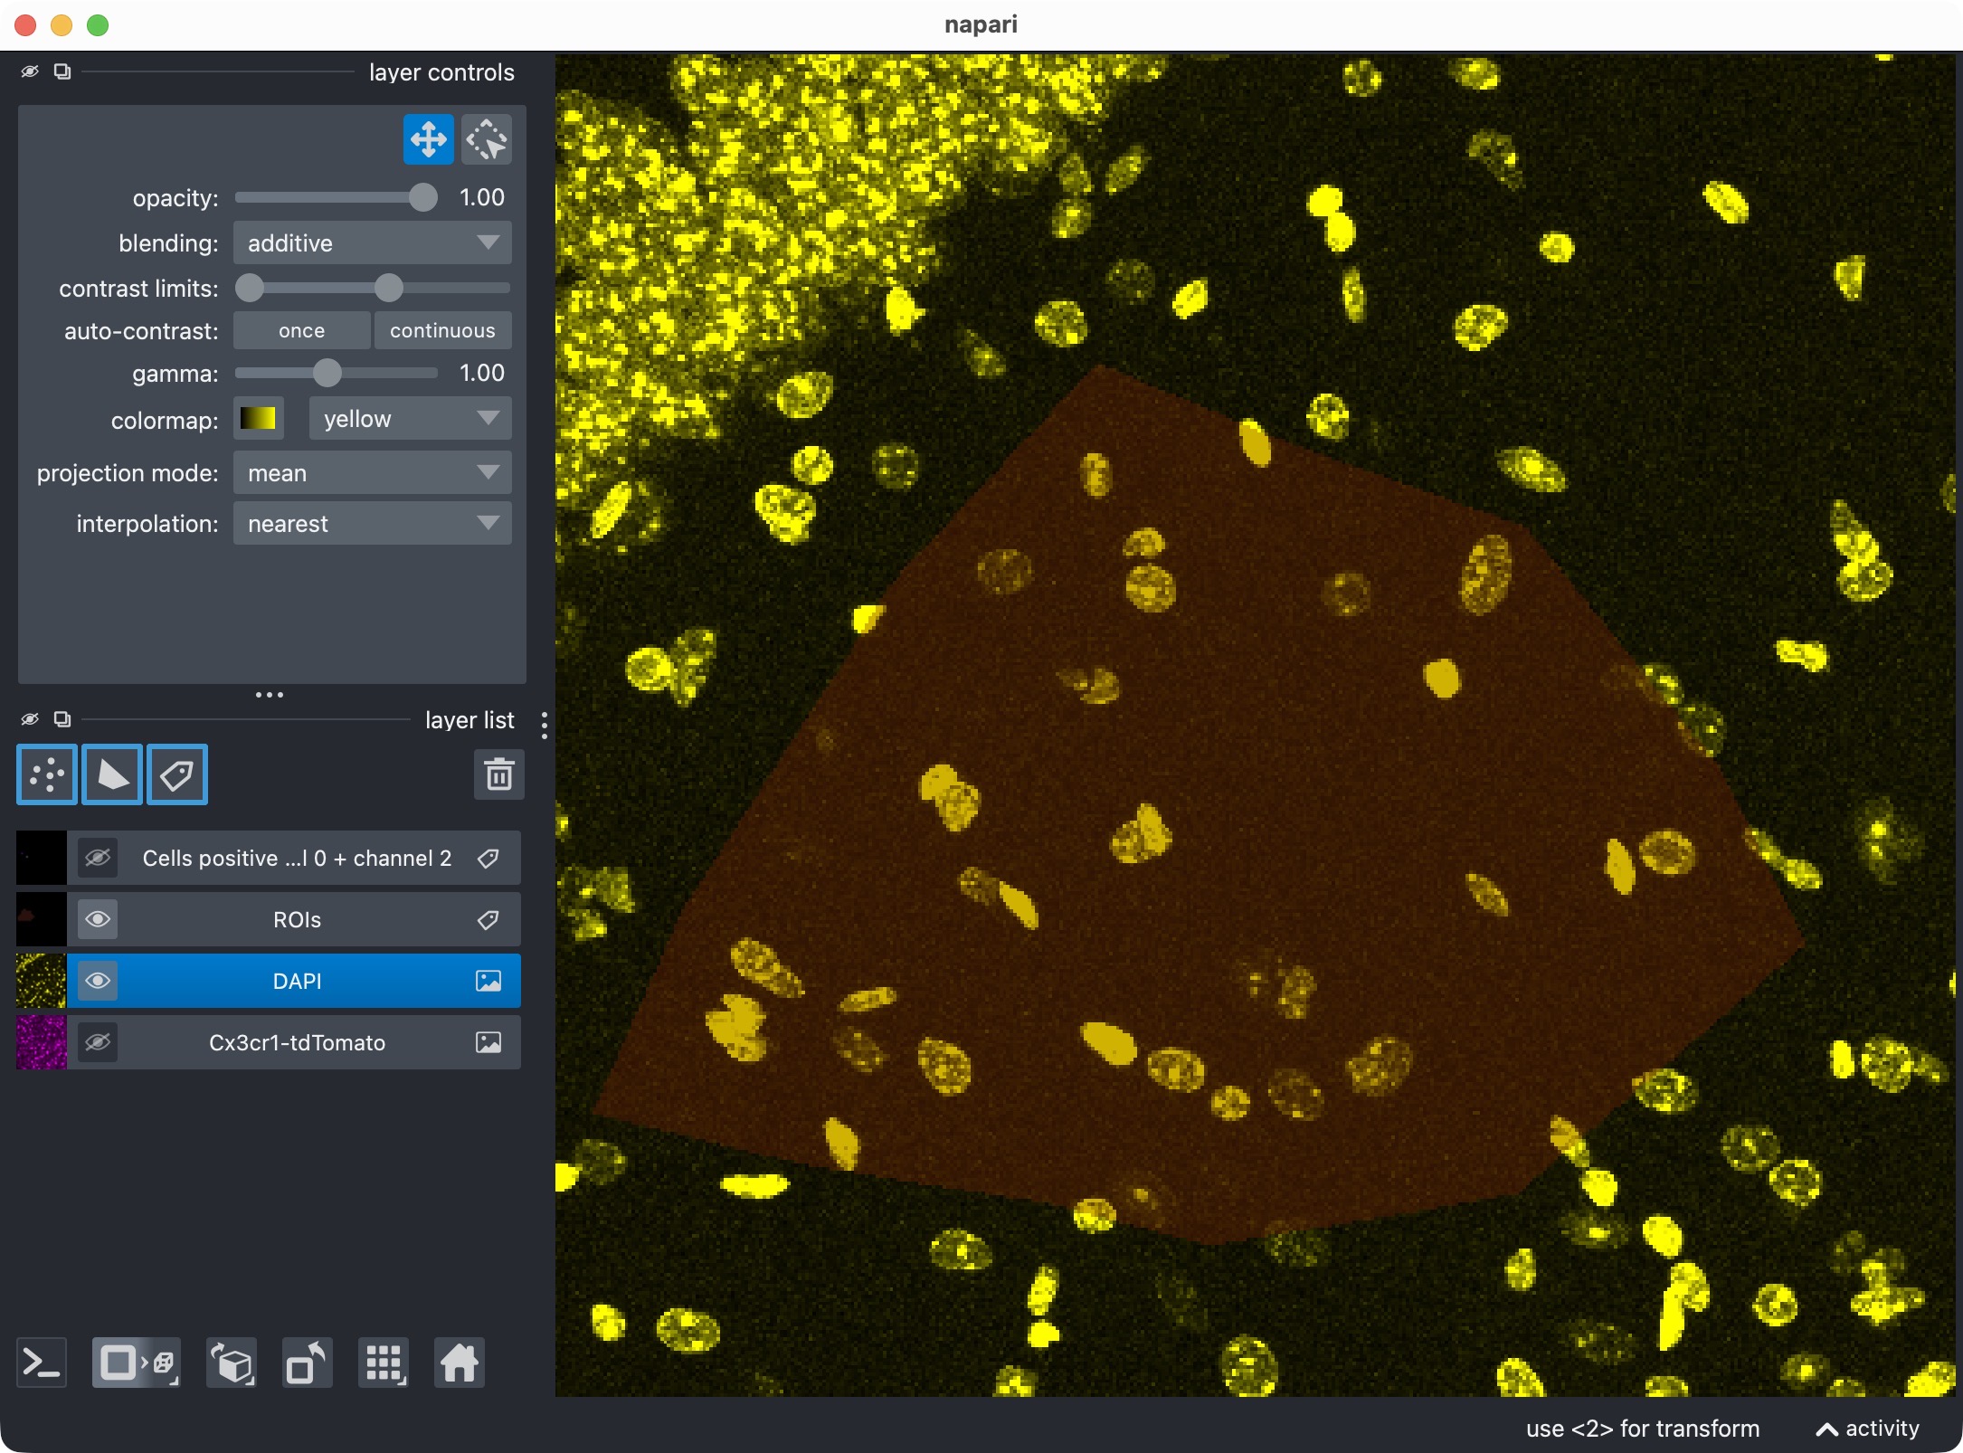The width and height of the screenshot is (1963, 1453).
Task: Click the yellow colormap swatch
Action: click(x=259, y=419)
